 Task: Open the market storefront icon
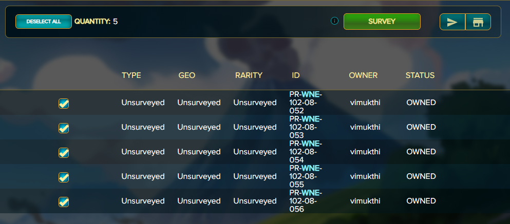click(x=478, y=22)
